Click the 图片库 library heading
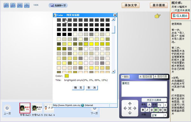The height and width of the screenshot is (122, 191). (x=177, y=3)
